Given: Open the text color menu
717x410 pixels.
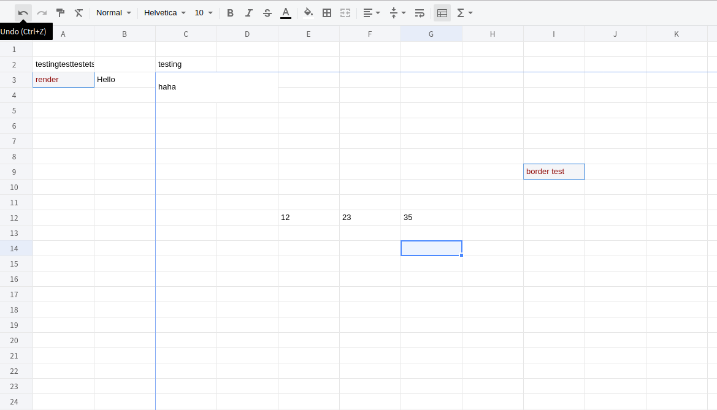Looking at the screenshot, I should tap(285, 12).
